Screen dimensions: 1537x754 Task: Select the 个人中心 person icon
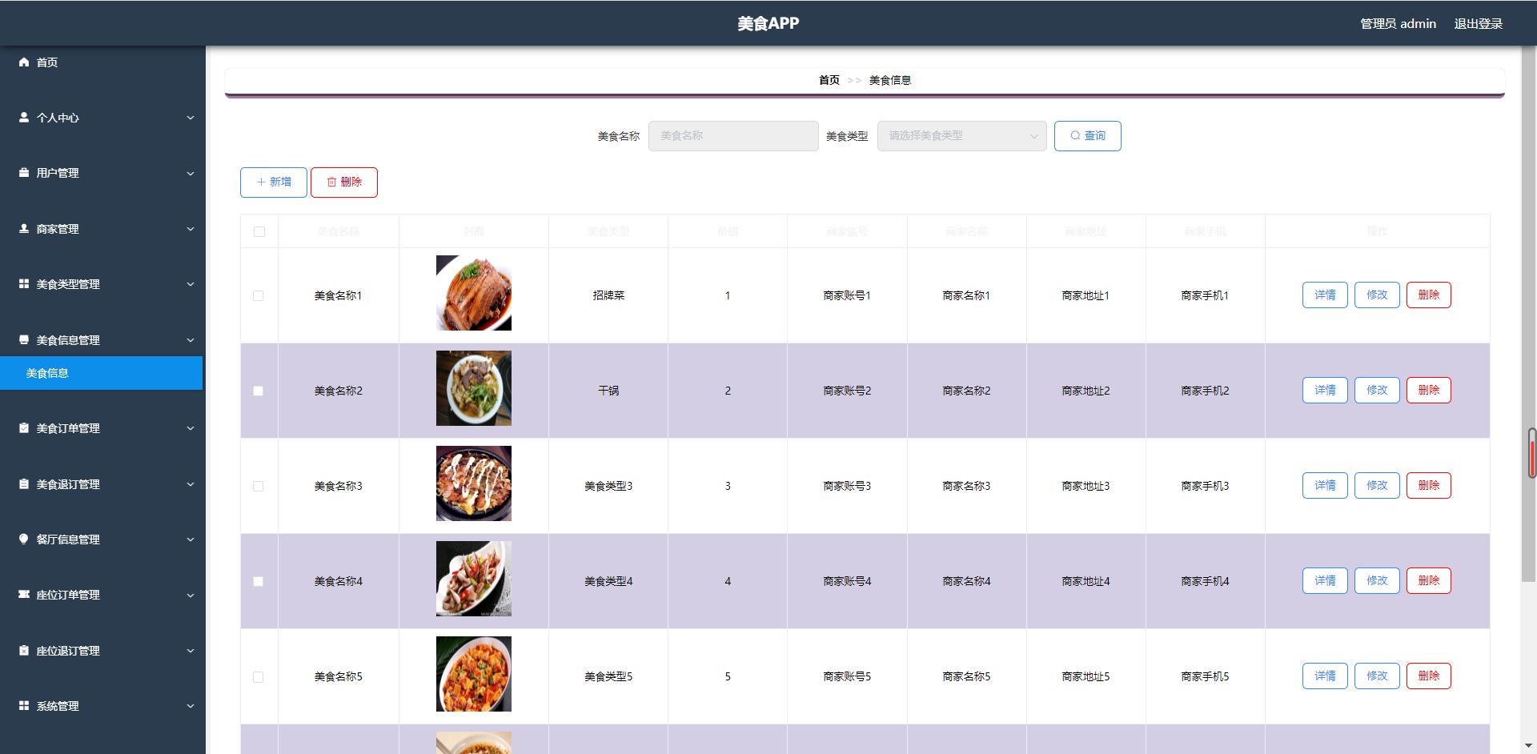point(24,118)
